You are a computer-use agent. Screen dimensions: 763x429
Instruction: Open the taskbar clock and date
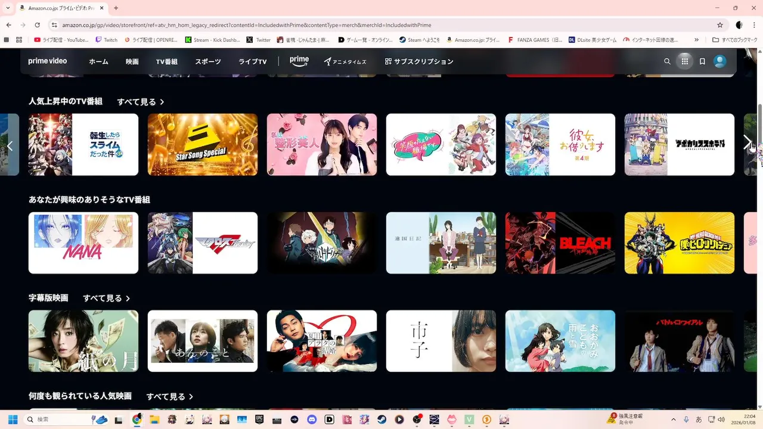click(x=745, y=419)
